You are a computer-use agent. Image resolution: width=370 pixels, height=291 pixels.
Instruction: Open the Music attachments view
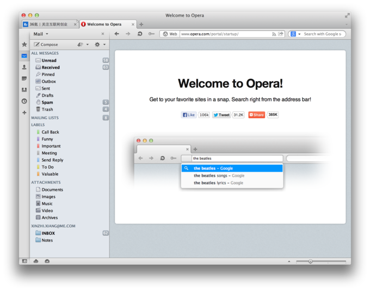tap(70, 203)
